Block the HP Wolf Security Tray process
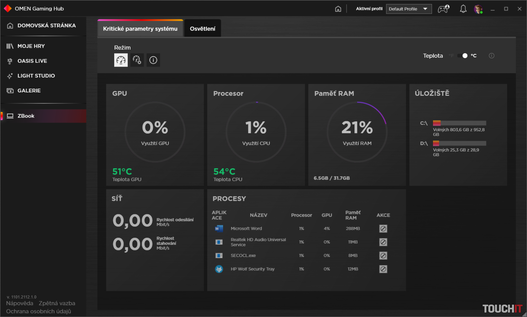 pos(383,269)
